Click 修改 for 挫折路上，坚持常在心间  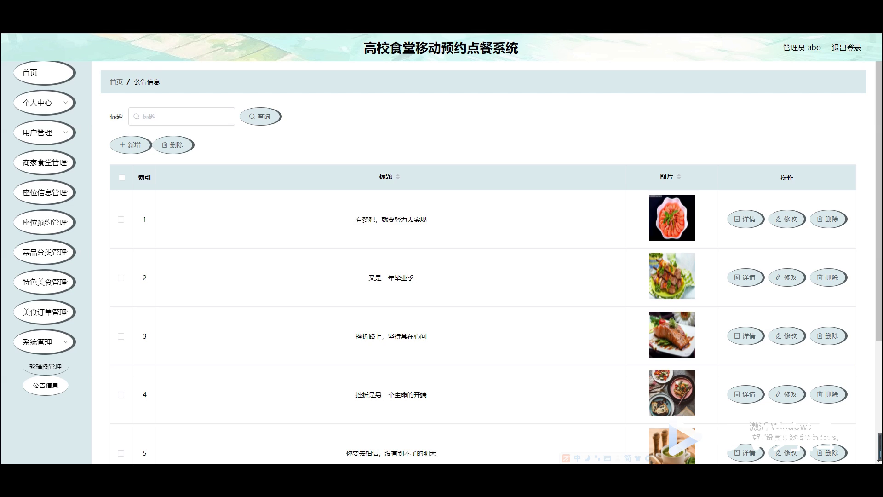pos(787,336)
